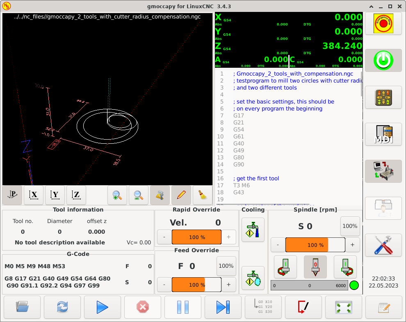Image resolution: width=406 pixels, height=322 pixels.
Task: Reset spindle override to 100%
Action: click(350, 226)
